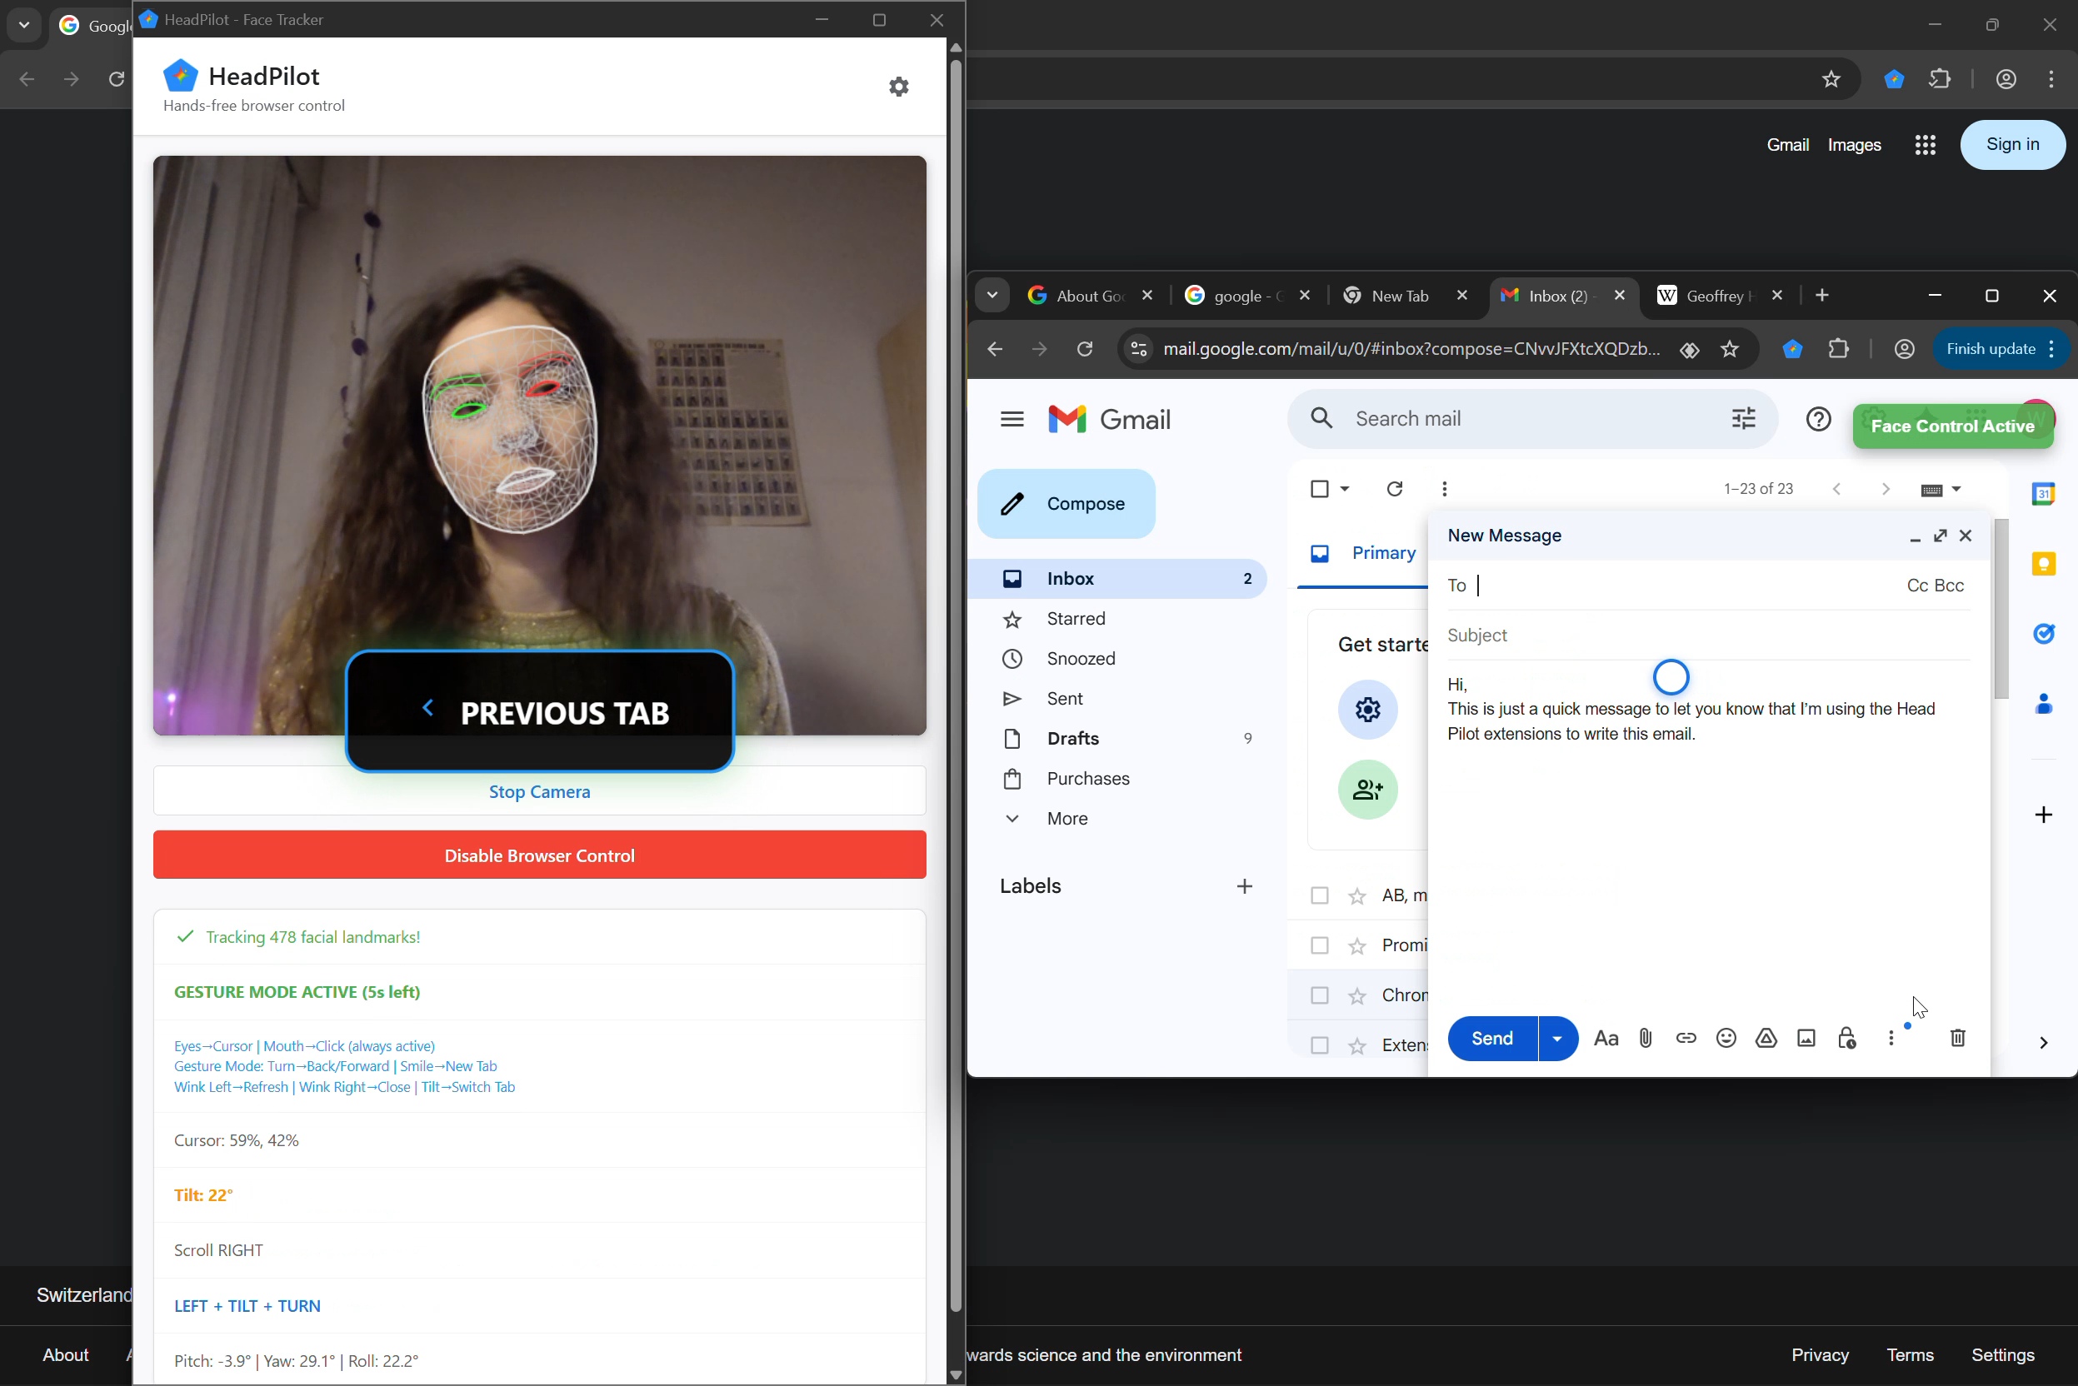Open formatting options Aa icon
This screenshot has height=1386, width=2078.
click(x=1605, y=1039)
